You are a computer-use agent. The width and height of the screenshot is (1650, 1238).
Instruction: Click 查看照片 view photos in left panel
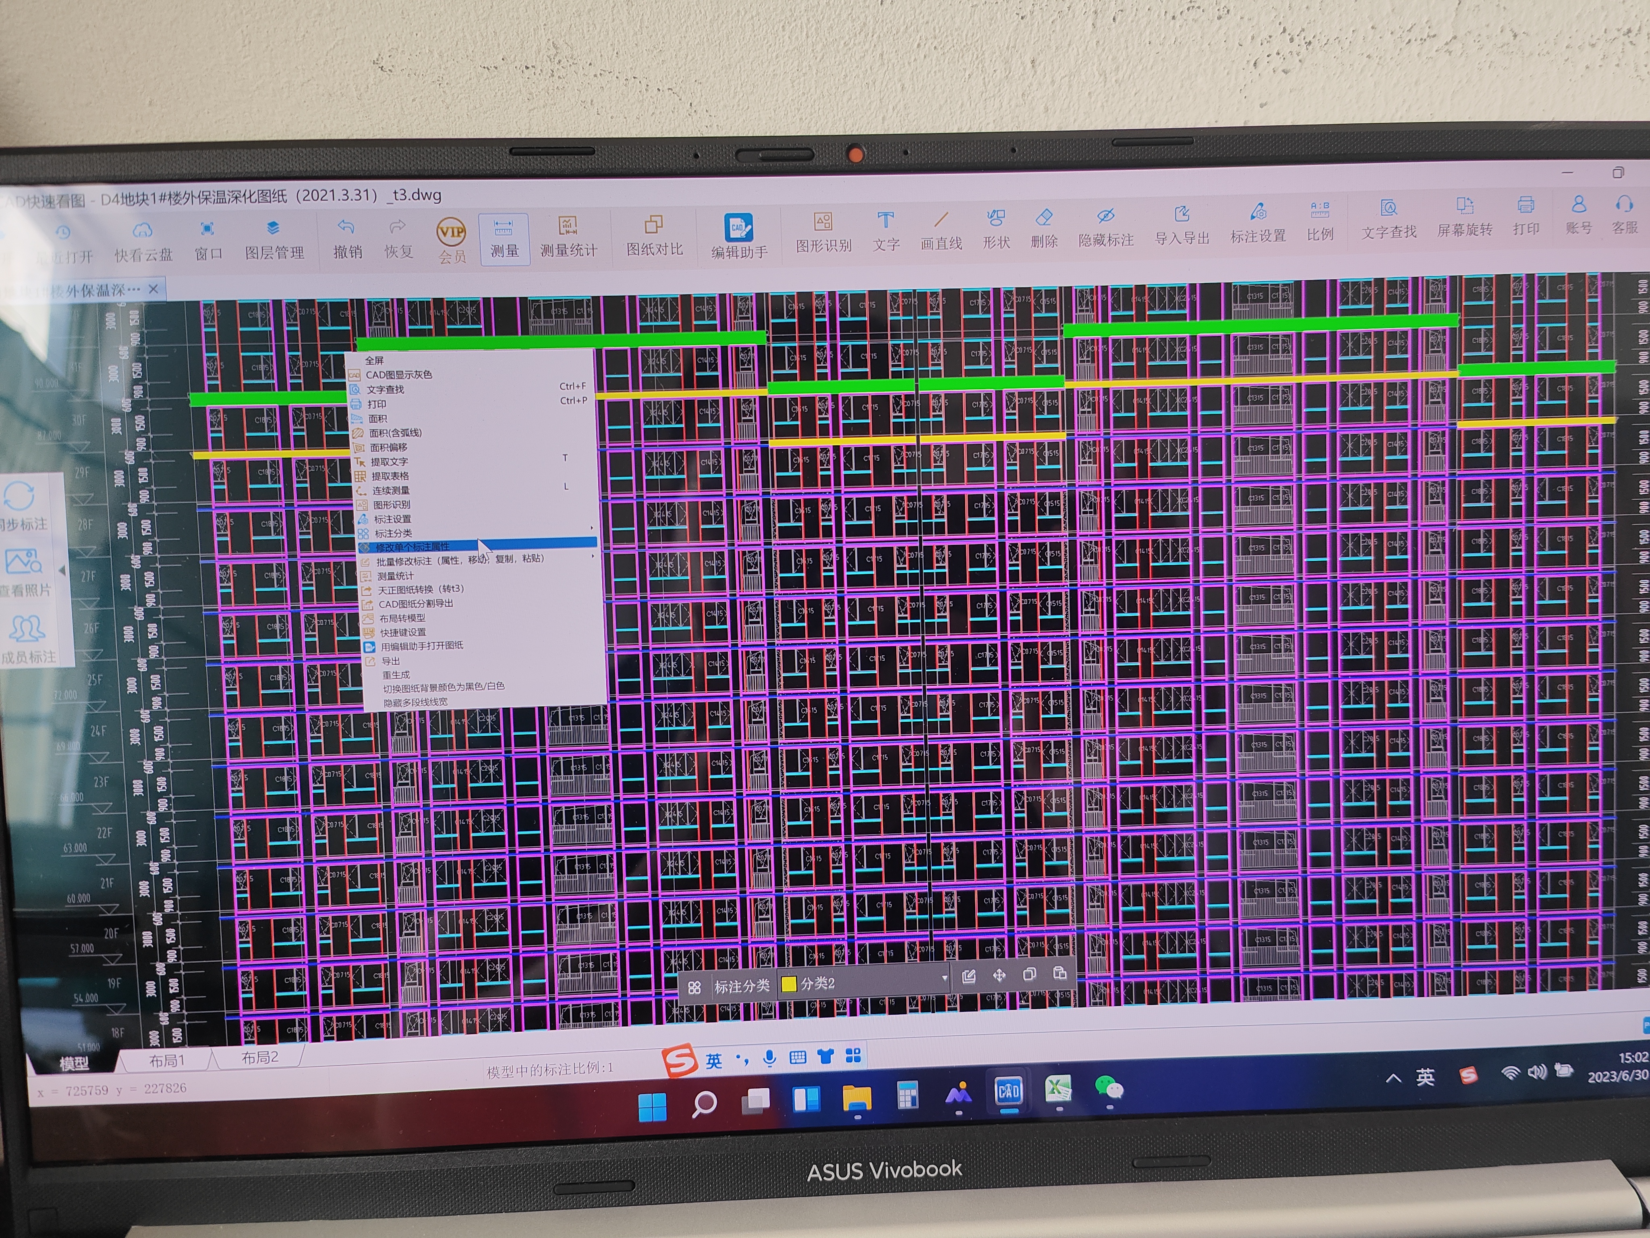pos(25,573)
